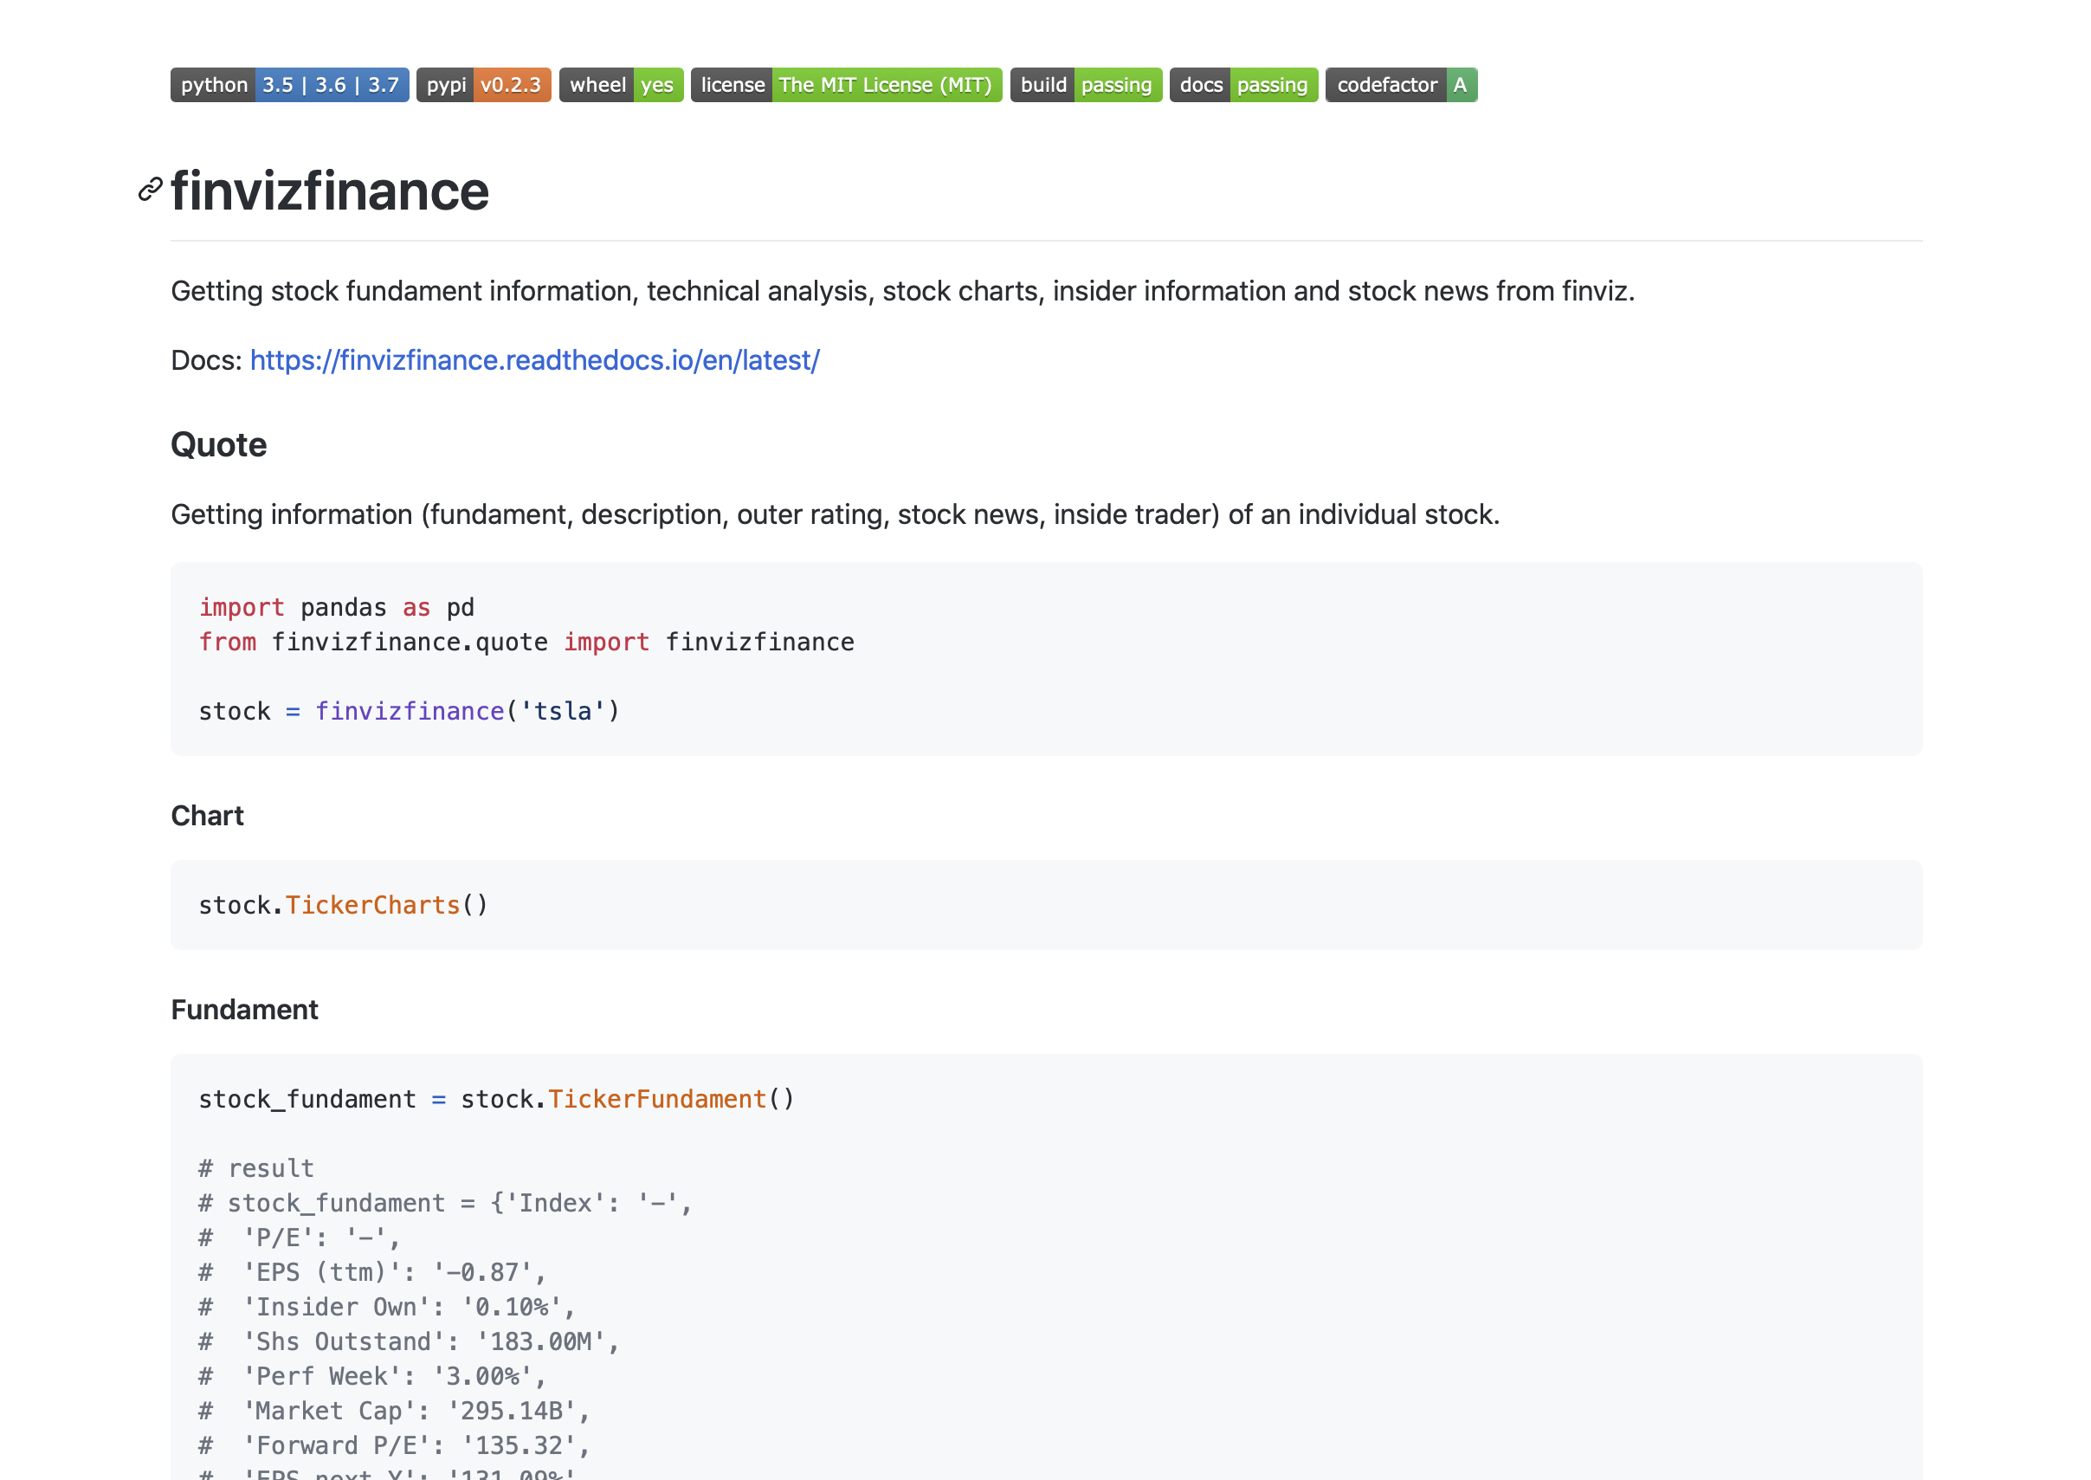Click the comment line containing 'Index': '-'
Image resolution: width=2091 pixels, height=1480 pixels.
coord(446,1204)
